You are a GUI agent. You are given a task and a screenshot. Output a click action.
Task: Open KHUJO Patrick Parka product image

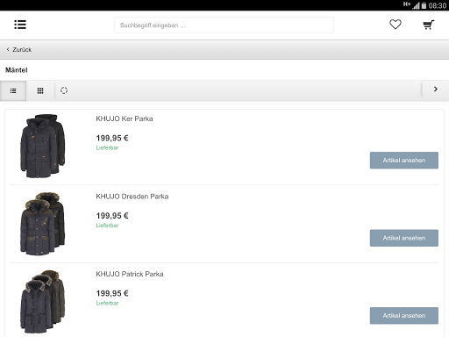tap(43, 302)
